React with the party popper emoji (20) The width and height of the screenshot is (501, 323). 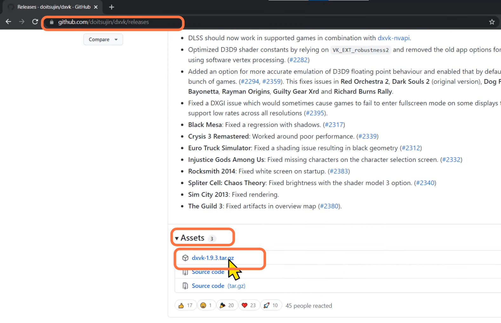(x=227, y=306)
